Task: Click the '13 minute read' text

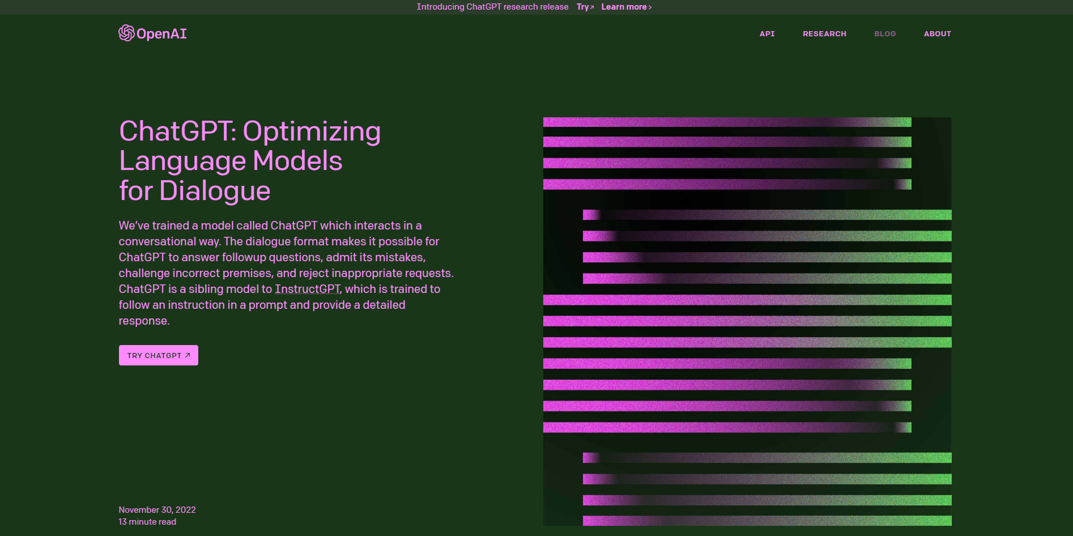Action: tap(147, 522)
